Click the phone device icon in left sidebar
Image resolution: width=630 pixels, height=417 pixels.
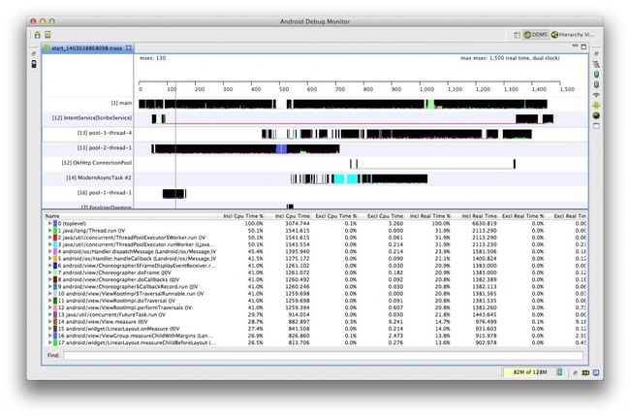click(36, 64)
